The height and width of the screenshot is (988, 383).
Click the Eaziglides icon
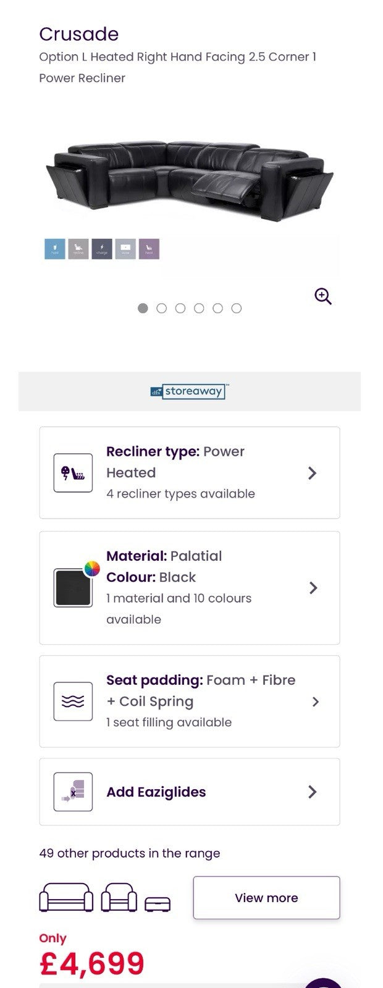pos(73,792)
